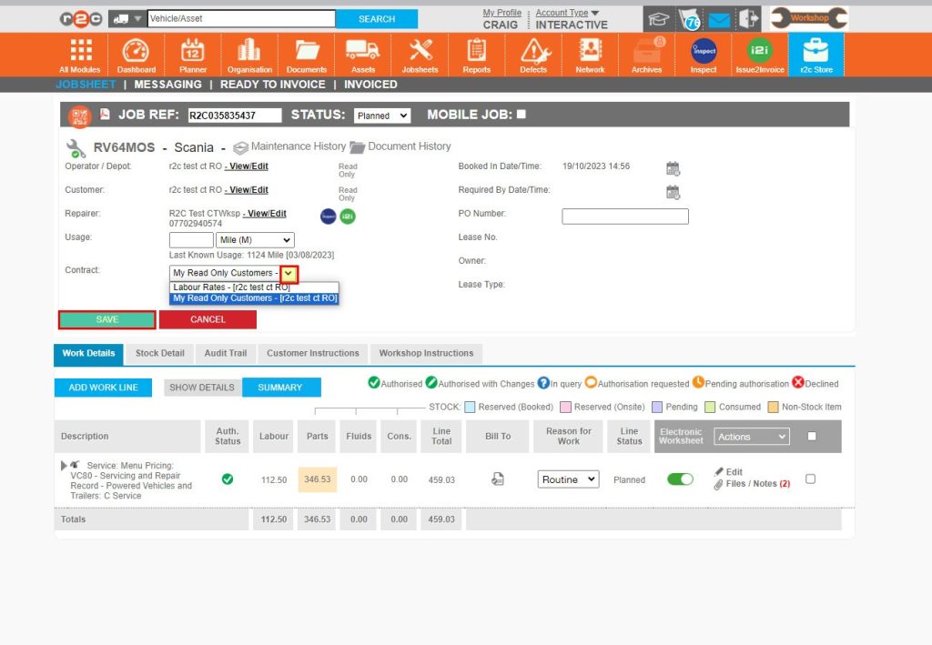Screen dimensions: 932x645
Task: Click the red Cancel button
Action: point(208,319)
